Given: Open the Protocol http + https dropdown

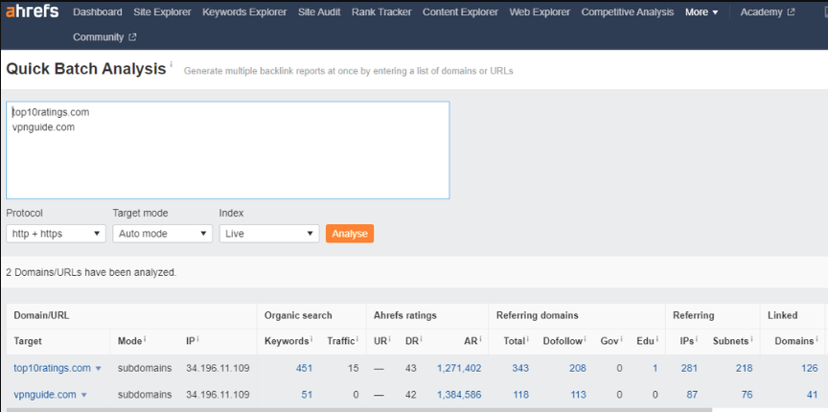Looking at the screenshot, I should (56, 234).
